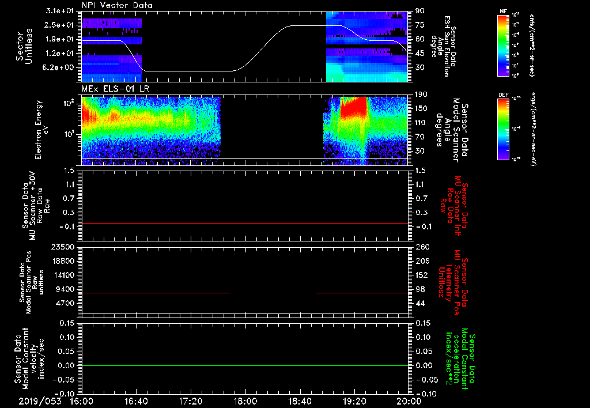Click the "3.1e+01" sector tick label

[x=59, y=11]
